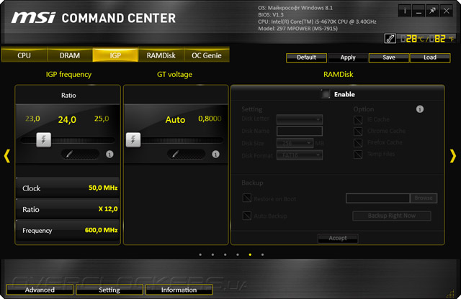
Task: Click the thermometer temperature icon
Action: (x=390, y=38)
